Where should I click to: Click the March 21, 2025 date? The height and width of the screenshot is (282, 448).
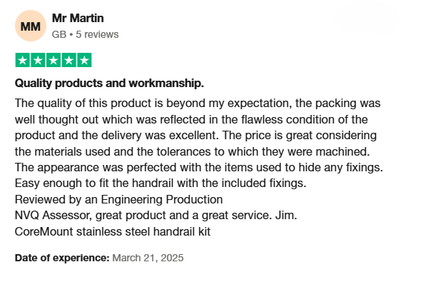click(x=148, y=258)
